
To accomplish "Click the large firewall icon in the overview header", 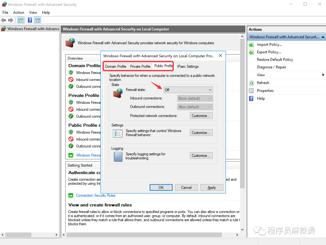I will point(70,43).
